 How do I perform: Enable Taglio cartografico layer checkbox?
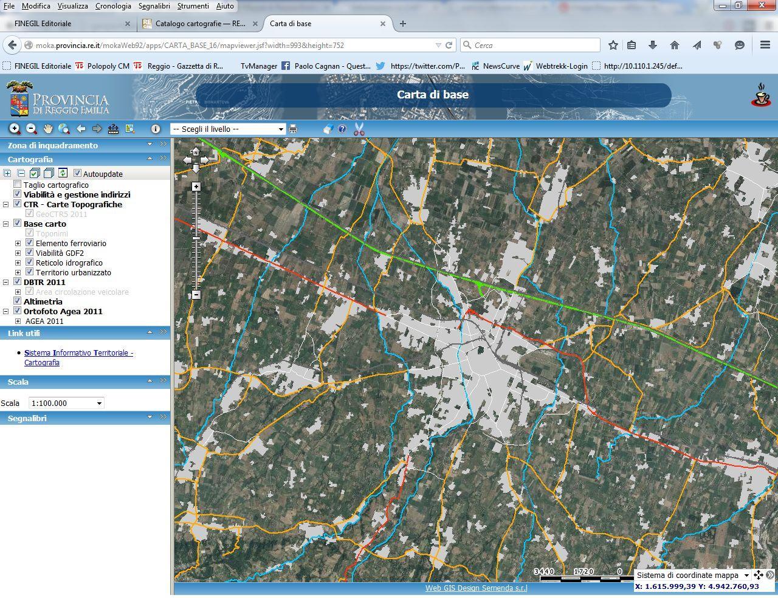(x=17, y=184)
